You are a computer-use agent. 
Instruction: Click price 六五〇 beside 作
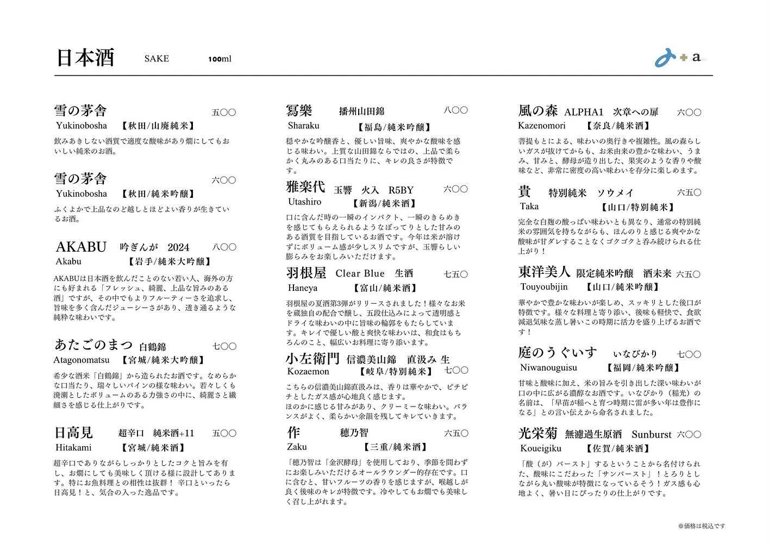pyautogui.click(x=455, y=434)
